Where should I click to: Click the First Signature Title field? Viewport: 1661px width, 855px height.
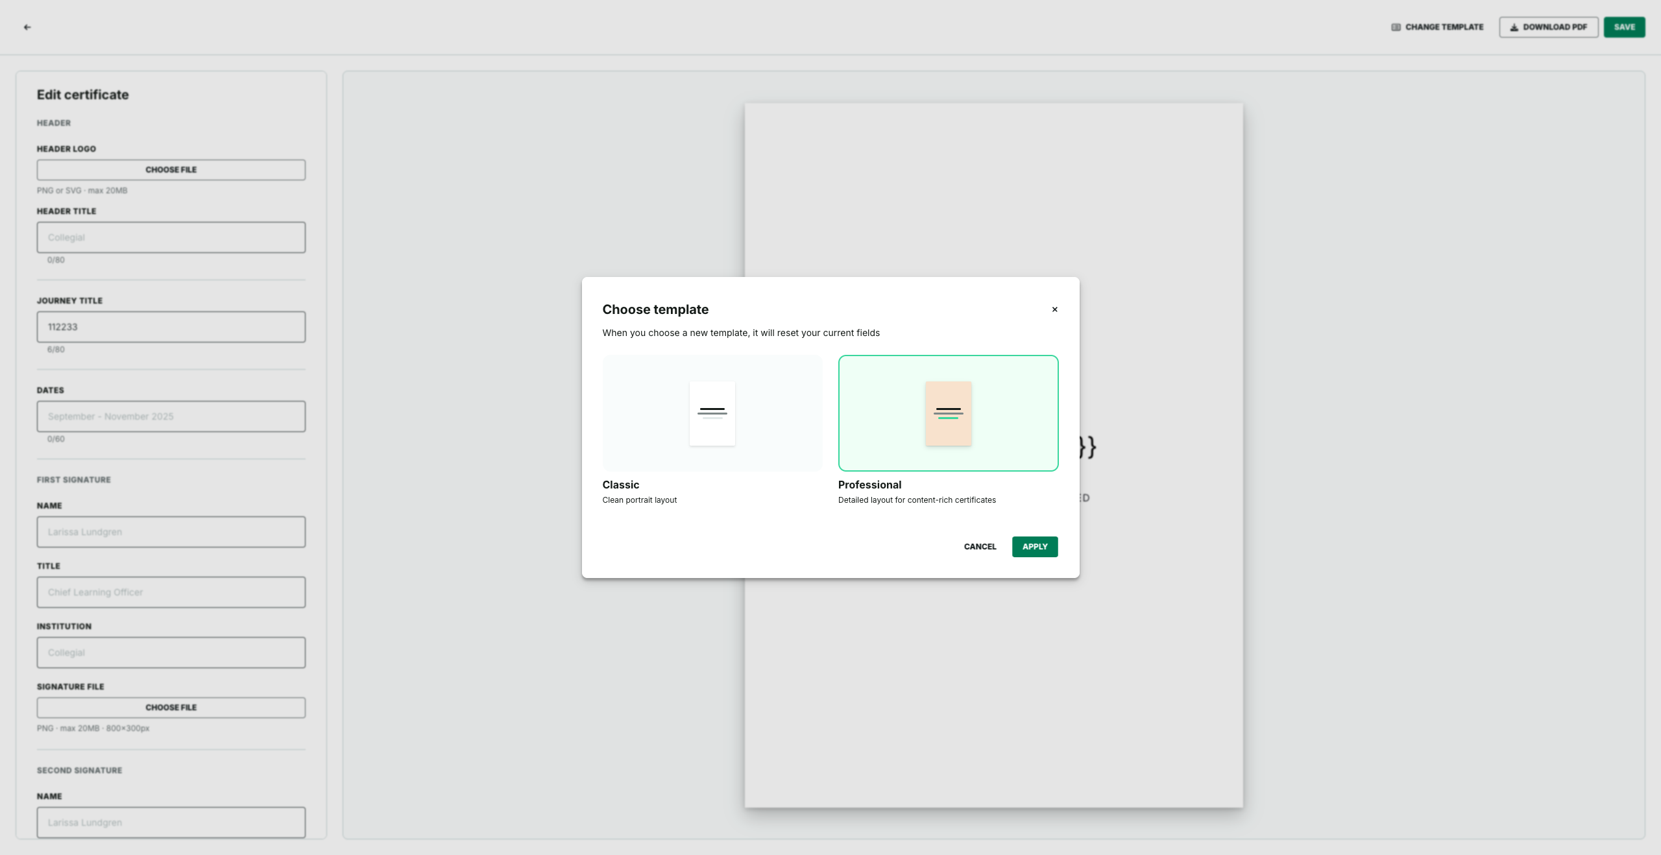tap(171, 592)
